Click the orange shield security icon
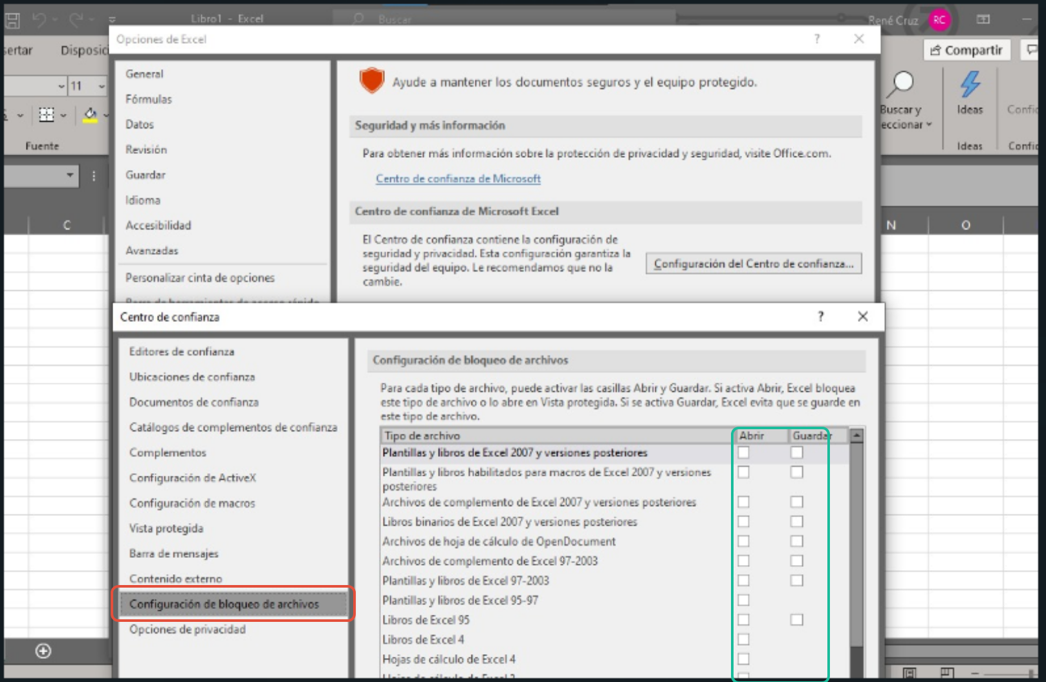The height and width of the screenshot is (682, 1046). pos(372,81)
